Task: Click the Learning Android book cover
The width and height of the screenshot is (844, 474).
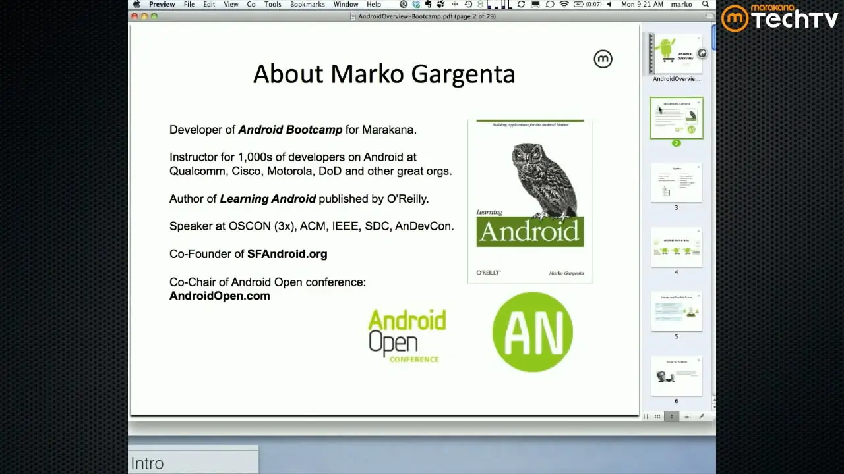Action: [x=530, y=201]
